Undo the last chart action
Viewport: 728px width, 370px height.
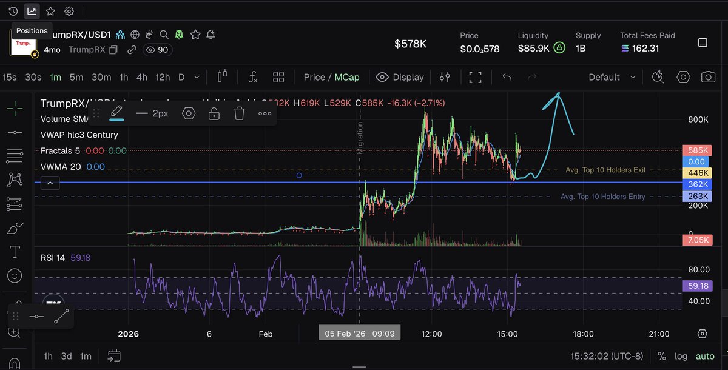tap(507, 77)
